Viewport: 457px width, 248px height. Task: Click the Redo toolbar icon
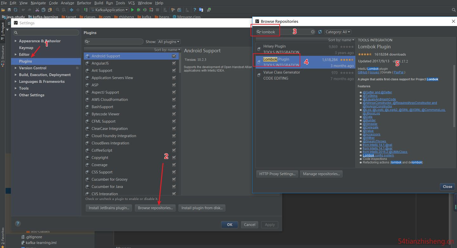pos(29,10)
